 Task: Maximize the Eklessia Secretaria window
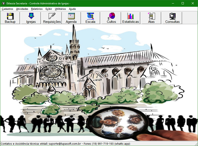183,3
